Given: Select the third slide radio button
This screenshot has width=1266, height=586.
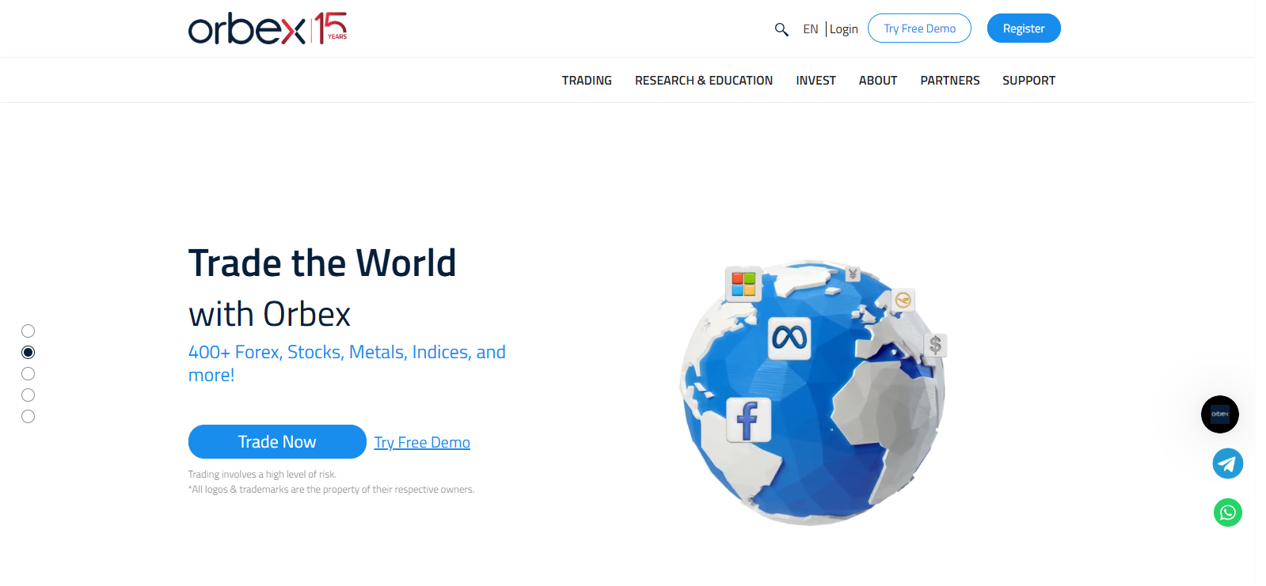Looking at the screenshot, I should tap(29, 374).
